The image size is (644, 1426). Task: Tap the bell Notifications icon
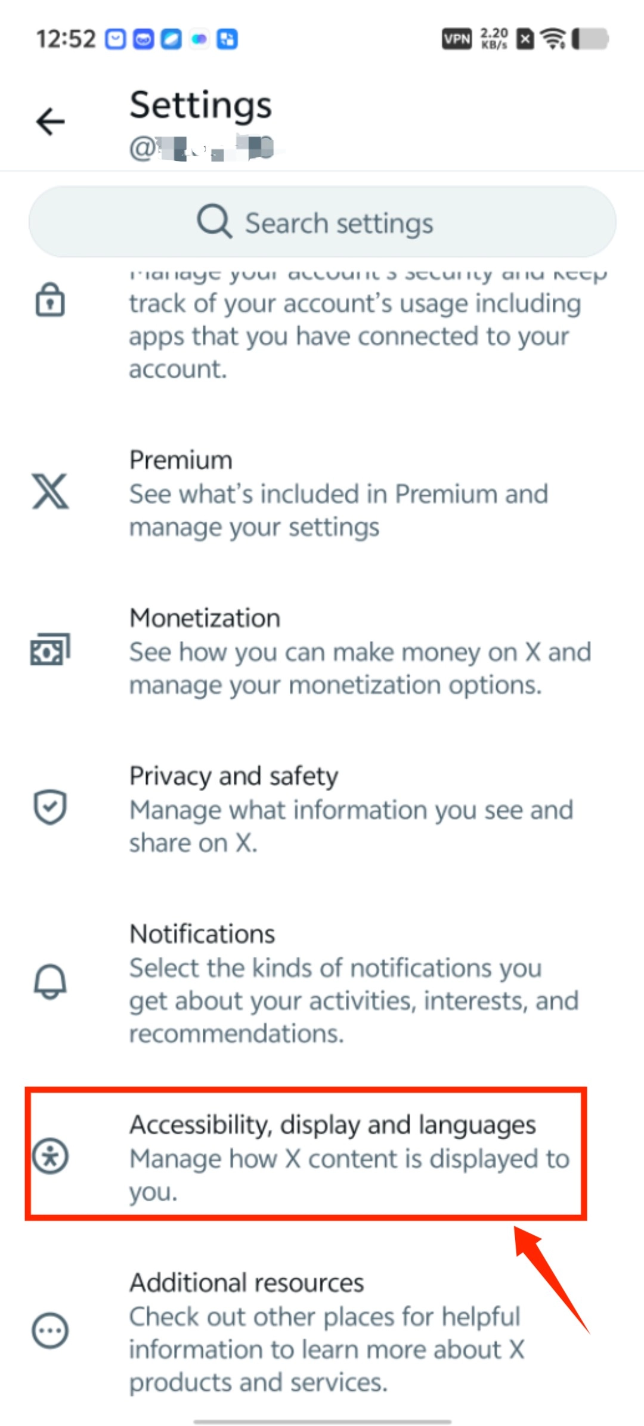[50, 981]
